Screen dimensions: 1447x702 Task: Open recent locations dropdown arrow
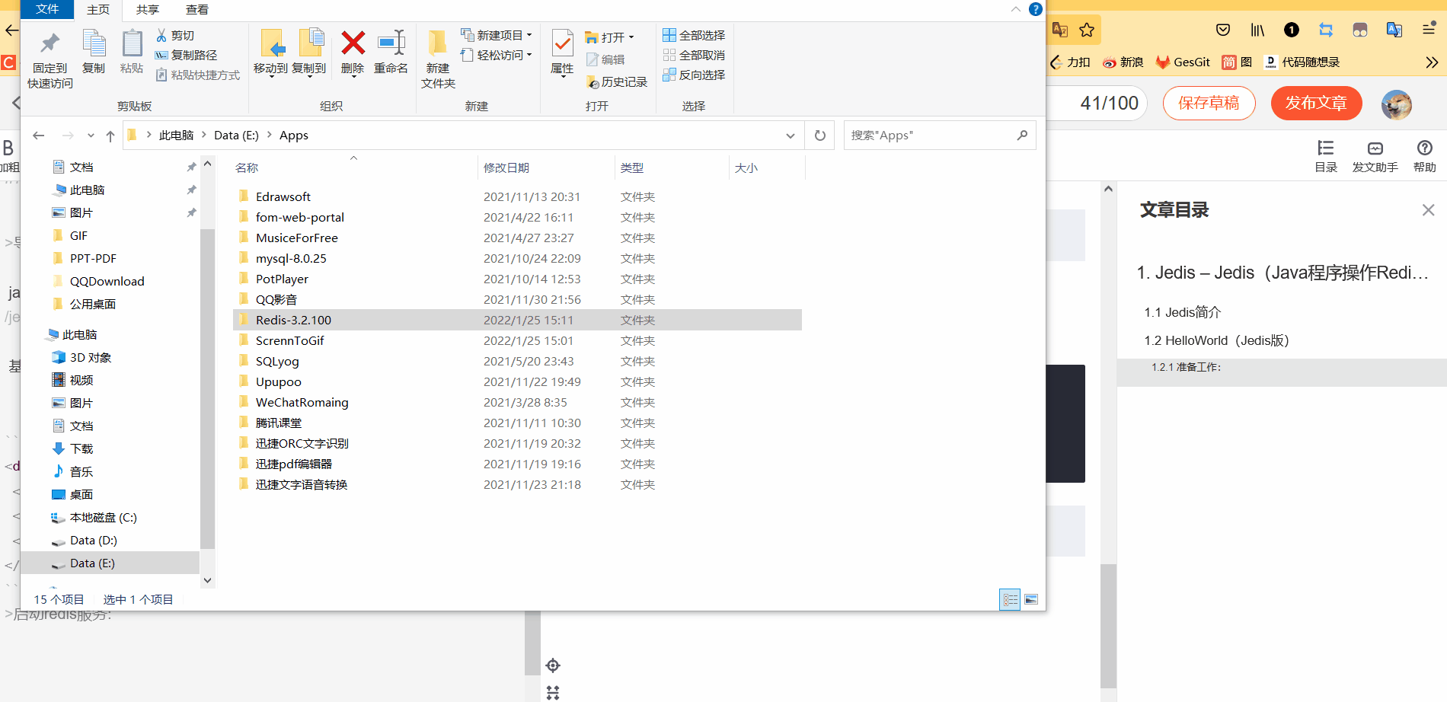coord(91,136)
